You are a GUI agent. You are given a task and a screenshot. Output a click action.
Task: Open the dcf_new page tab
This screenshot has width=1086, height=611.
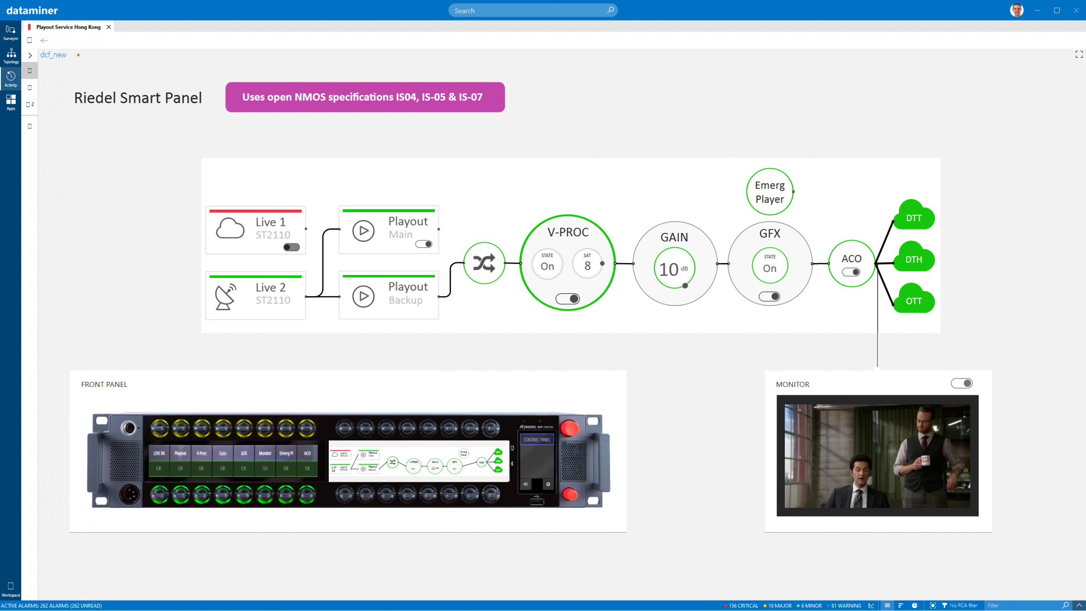coord(53,55)
